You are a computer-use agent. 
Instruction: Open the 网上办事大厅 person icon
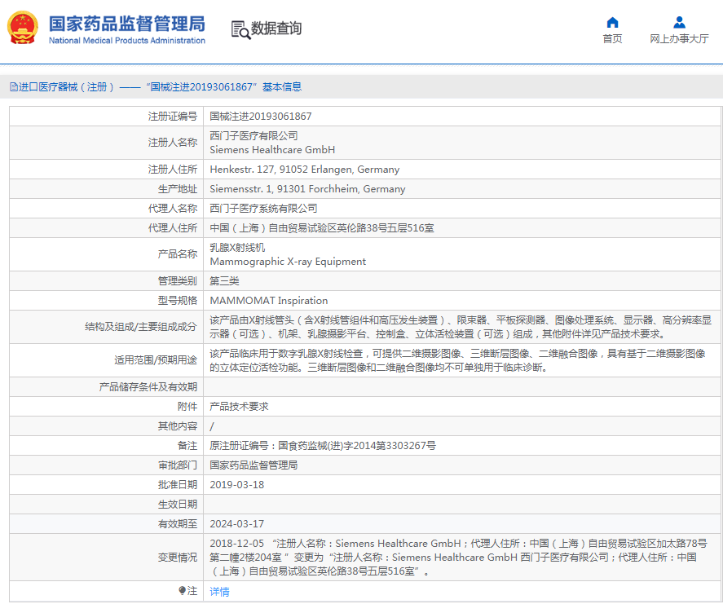click(679, 22)
